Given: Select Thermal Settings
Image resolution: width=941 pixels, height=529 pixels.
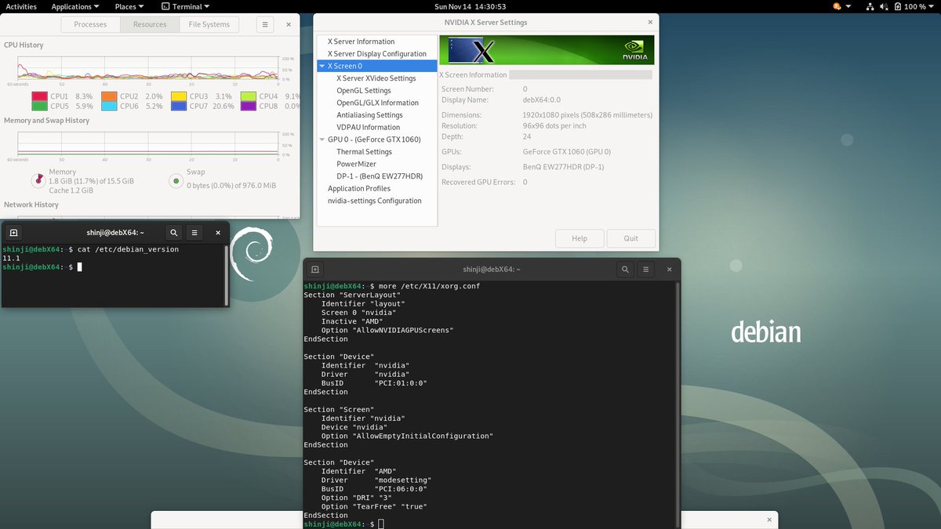Looking at the screenshot, I should click(364, 152).
